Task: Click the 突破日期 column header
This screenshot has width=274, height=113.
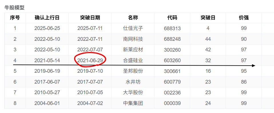Action: point(90,18)
